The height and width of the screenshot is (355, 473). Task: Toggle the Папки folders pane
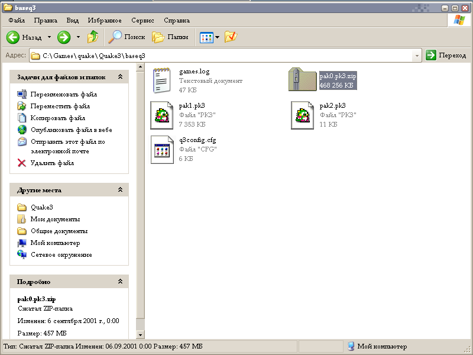point(170,37)
